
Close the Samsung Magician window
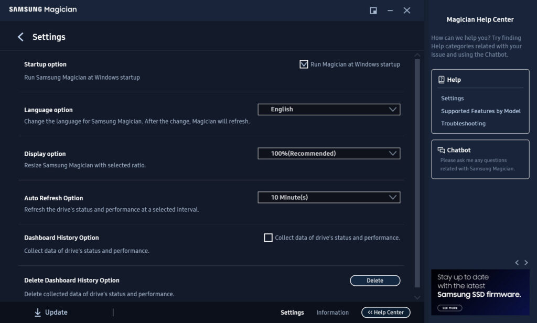pyautogui.click(x=407, y=10)
